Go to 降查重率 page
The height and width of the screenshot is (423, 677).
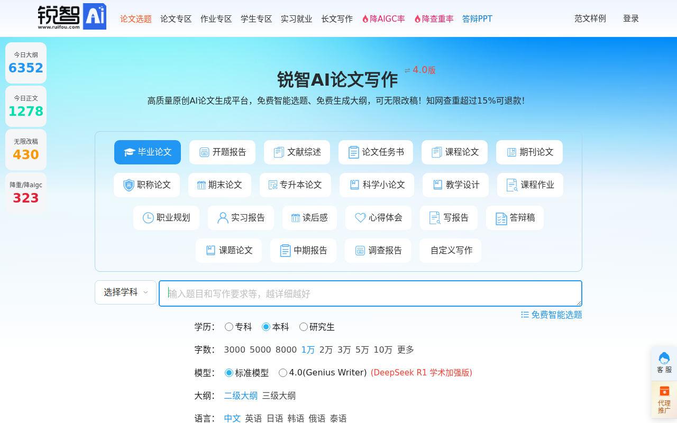point(434,19)
